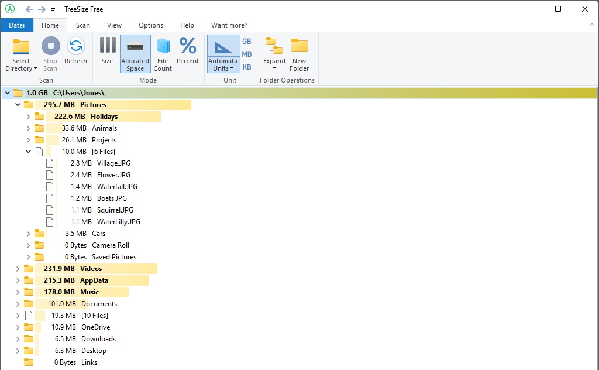This screenshot has height=370, width=599.
Task: Open the Scan ribbon tab
Action: click(83, 25)
